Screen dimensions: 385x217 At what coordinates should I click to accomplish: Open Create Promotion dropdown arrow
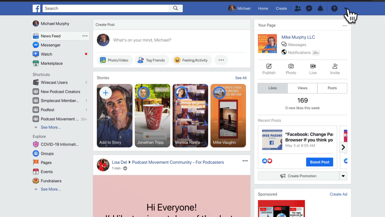343,176
